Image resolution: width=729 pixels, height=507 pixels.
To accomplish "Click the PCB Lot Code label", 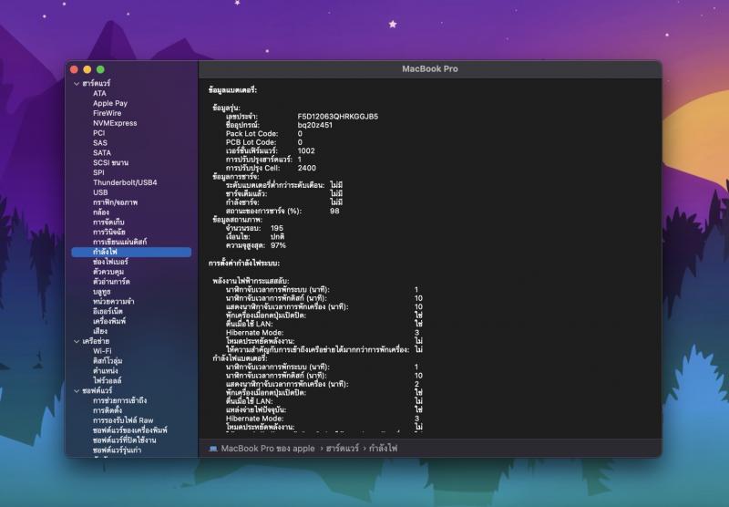I will [252, 142].
